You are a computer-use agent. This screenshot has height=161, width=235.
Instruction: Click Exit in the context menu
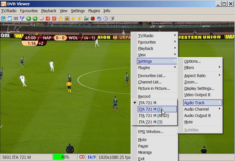[x=157, y=159]
